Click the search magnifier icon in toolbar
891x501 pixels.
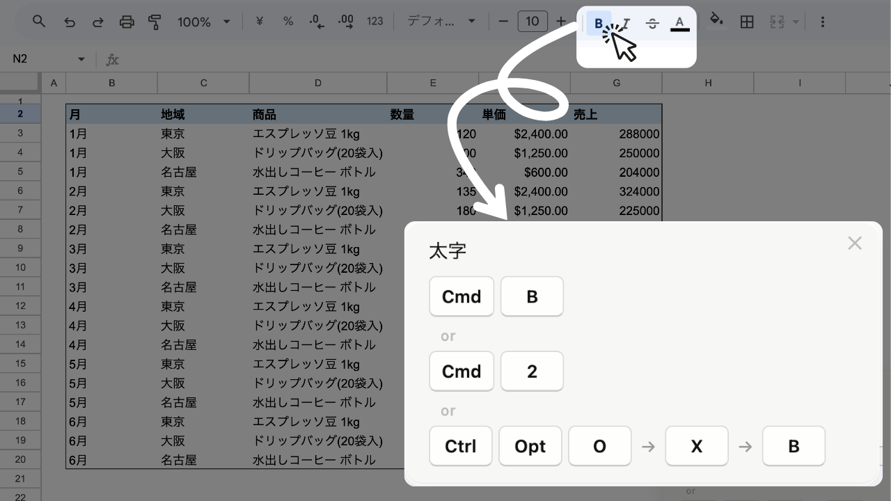[x=39, y=22]
